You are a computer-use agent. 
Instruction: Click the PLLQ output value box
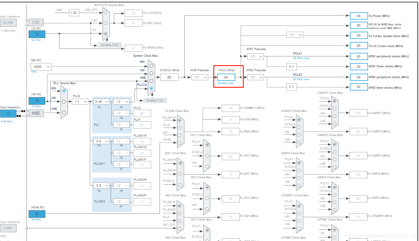click(x=142, y=113)
